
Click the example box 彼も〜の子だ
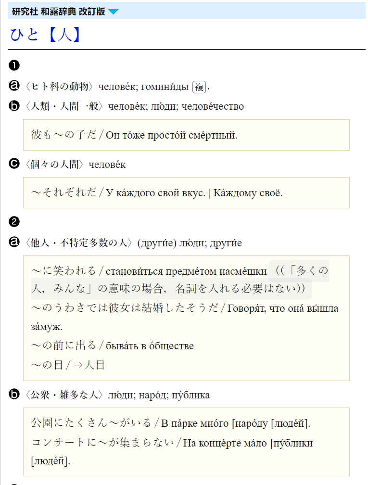pos(186,135)
